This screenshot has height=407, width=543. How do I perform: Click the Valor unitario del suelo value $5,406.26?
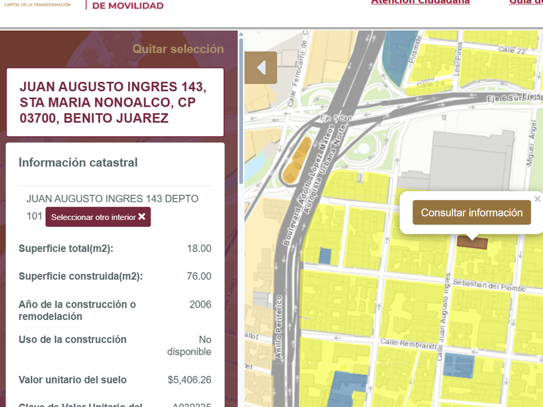point(189,380)
